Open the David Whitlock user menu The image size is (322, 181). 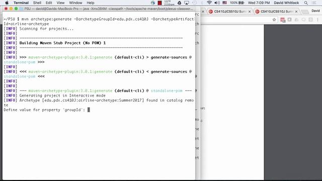pos(286,3)
